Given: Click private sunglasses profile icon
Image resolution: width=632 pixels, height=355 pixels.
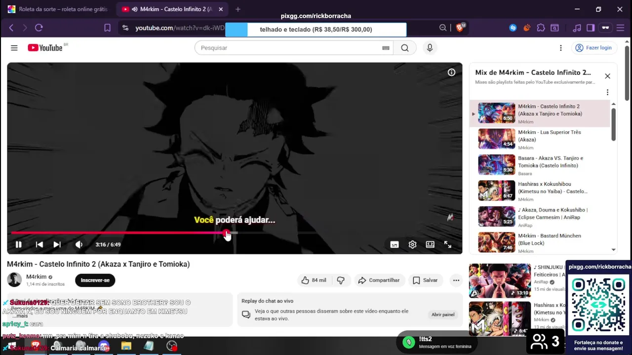Looking at the screenshot, I should [x=605, y=28].
